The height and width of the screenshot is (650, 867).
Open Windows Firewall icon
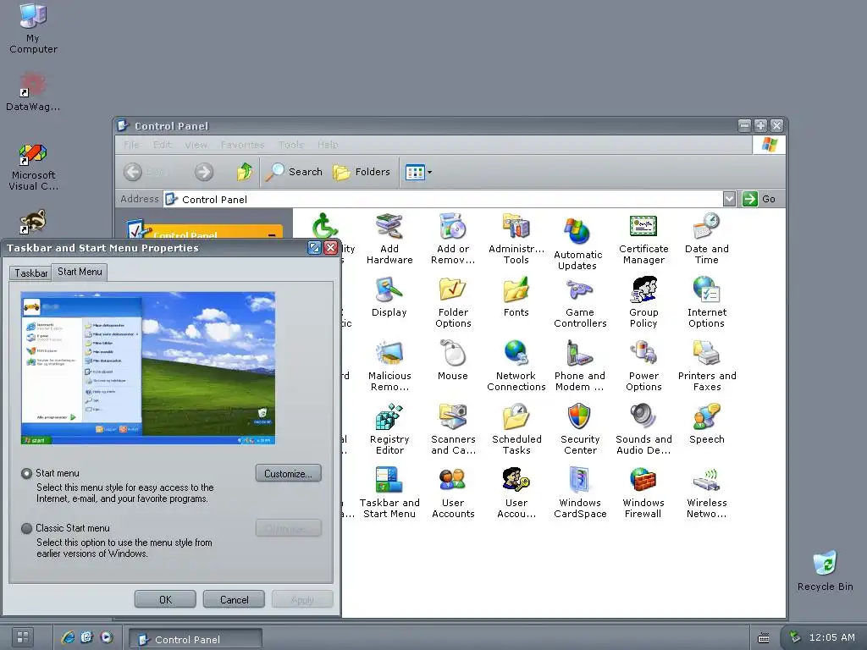(643, 493)
